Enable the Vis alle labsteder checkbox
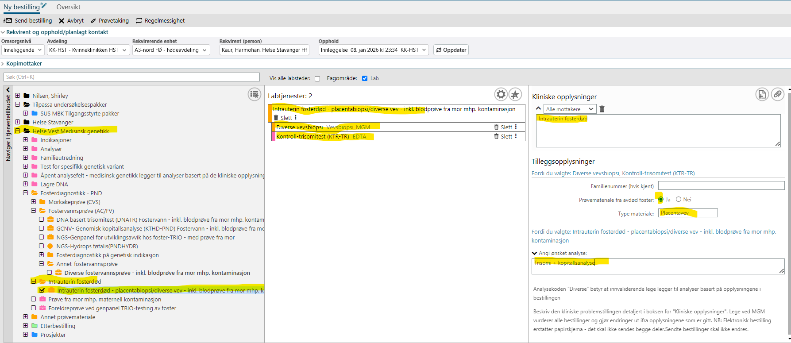This screenshot has height=343, width=791. coord(317,79)
